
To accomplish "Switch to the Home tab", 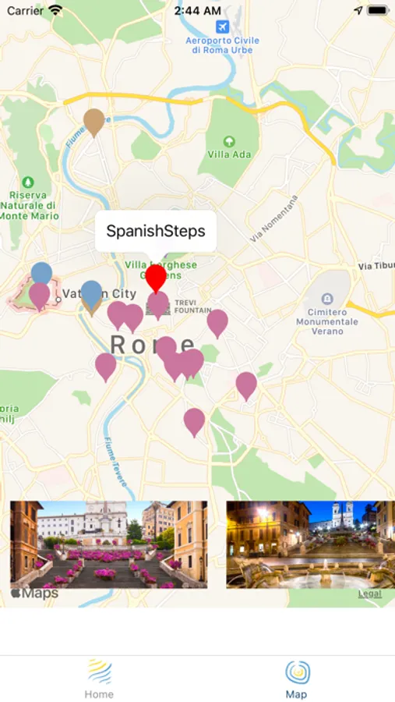I will (x=99, y=679).
